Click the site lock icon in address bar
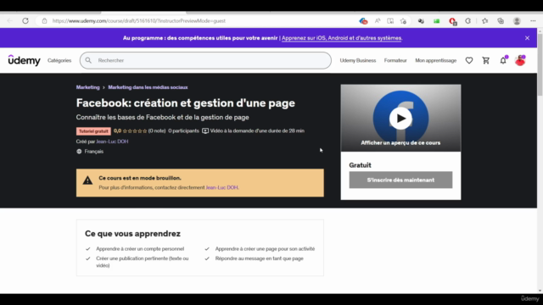Screen dimensions: 543x305 pyautogui.click(x=44, y=20)
